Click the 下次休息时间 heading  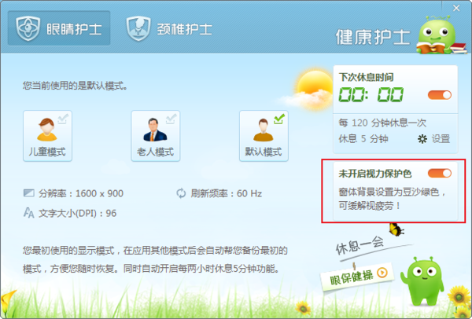click(366, 77)
